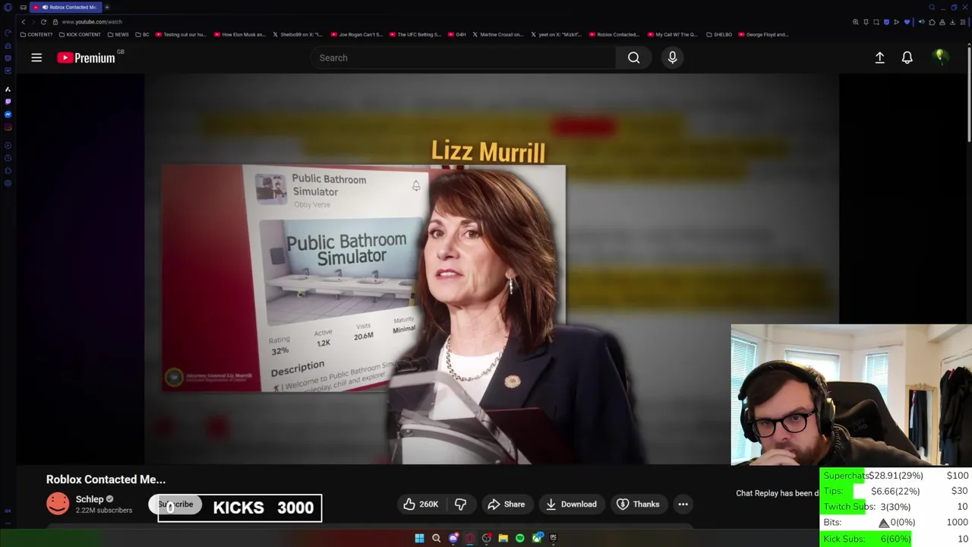
Task: Open the 'How Elon Musk an...' bookmark
Action: [x=240, y=34]
